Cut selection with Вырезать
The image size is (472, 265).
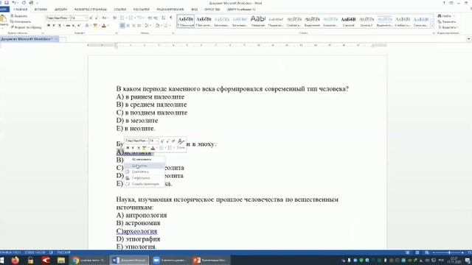click(x=18, y=16)
